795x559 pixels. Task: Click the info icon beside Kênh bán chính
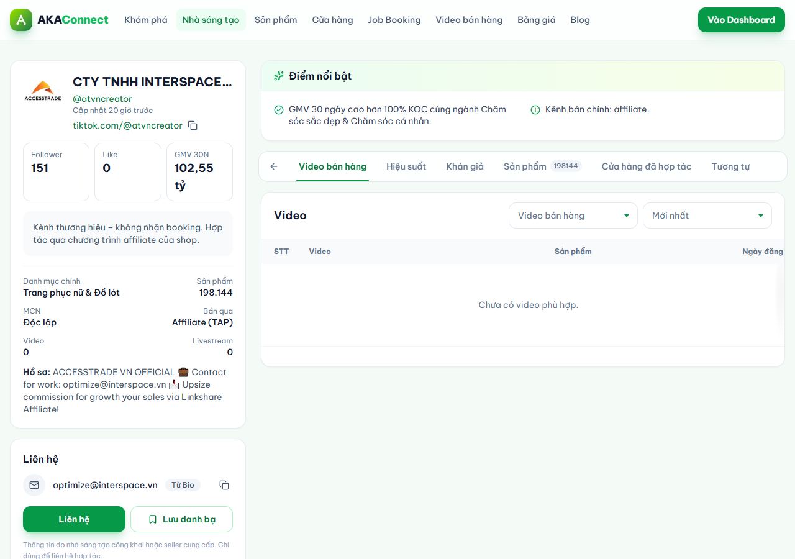coord(535,110)
